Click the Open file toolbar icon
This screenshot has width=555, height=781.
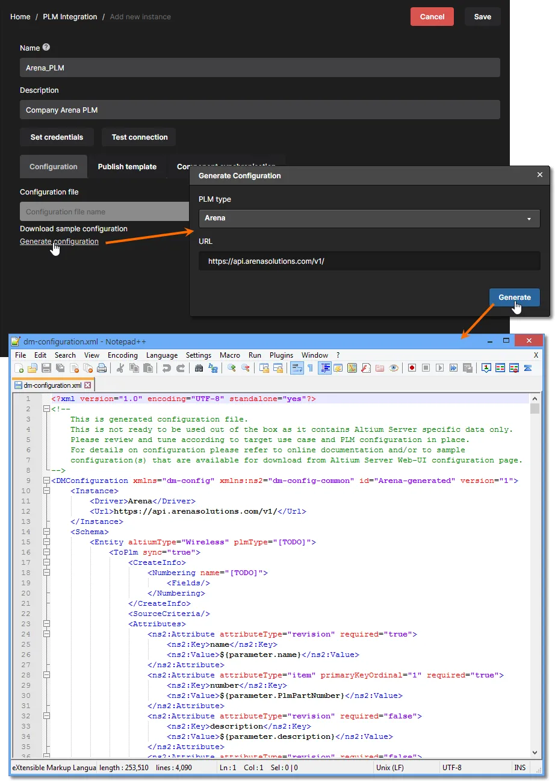click(x=33, y=368)
